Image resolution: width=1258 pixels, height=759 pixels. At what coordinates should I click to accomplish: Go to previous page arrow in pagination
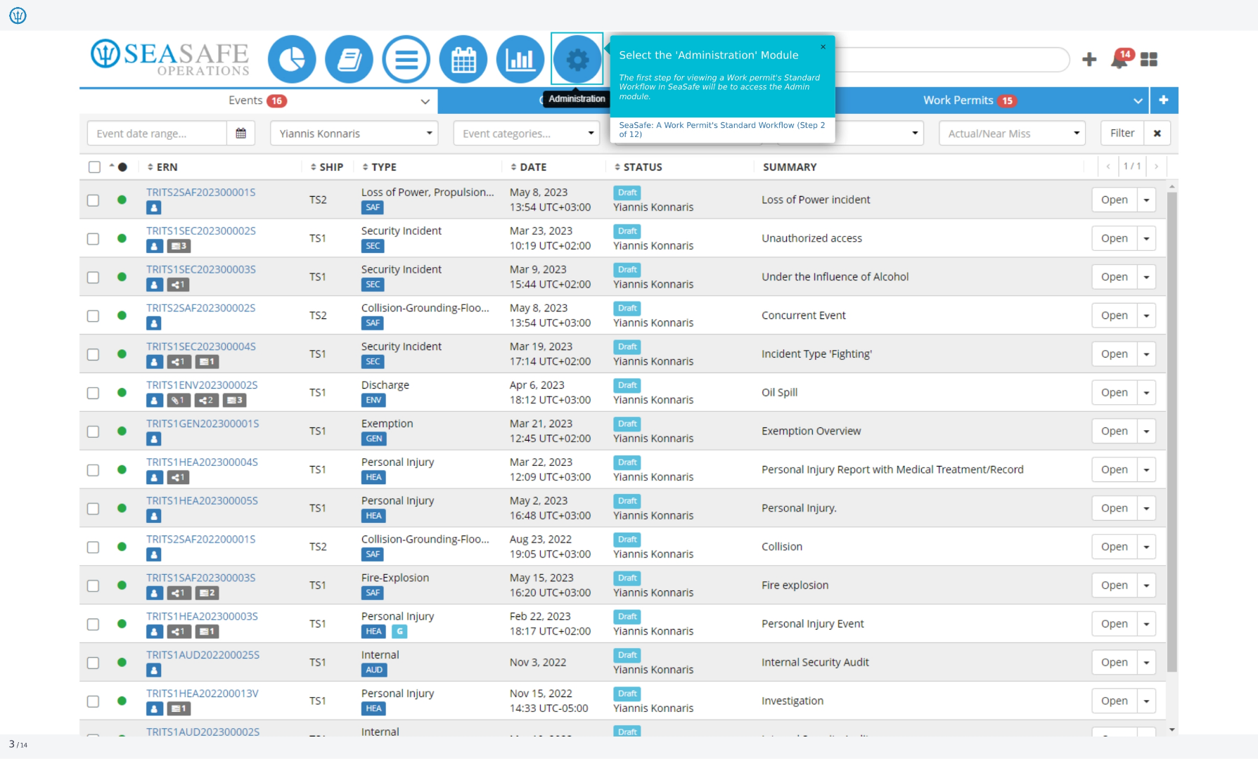(1108, 167)
